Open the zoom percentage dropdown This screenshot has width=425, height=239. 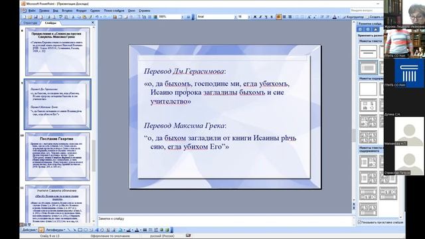pyautogui.click(x=182, y=17)
